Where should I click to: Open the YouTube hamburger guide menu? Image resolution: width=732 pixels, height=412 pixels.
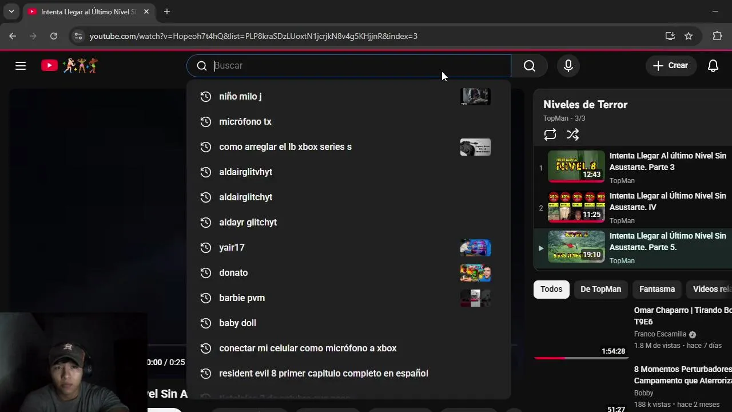click(x=21, y=66)
